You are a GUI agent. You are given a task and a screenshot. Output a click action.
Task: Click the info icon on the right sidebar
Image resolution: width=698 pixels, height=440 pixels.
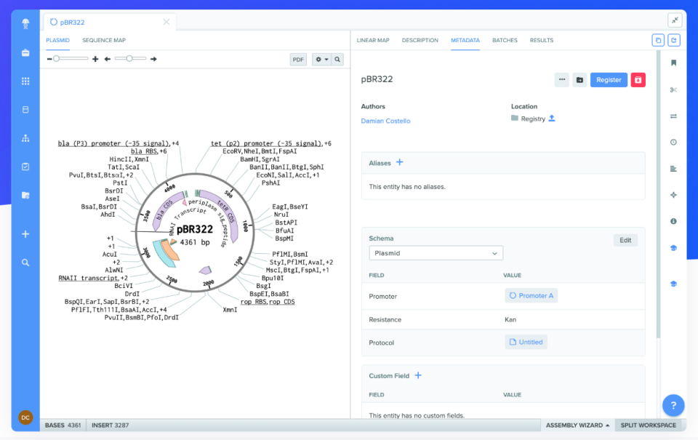673,221
